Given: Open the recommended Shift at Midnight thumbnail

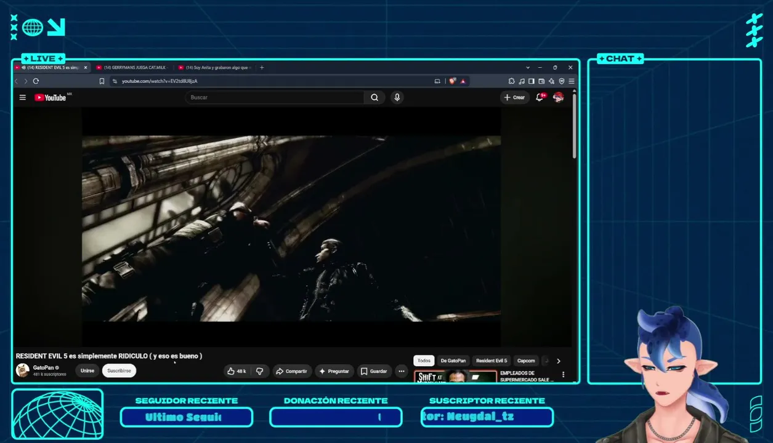Looking at the screenshot, I should click(x=455, y=377).
